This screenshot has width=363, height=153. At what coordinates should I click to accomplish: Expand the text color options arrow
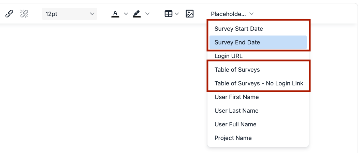(126, 14)
